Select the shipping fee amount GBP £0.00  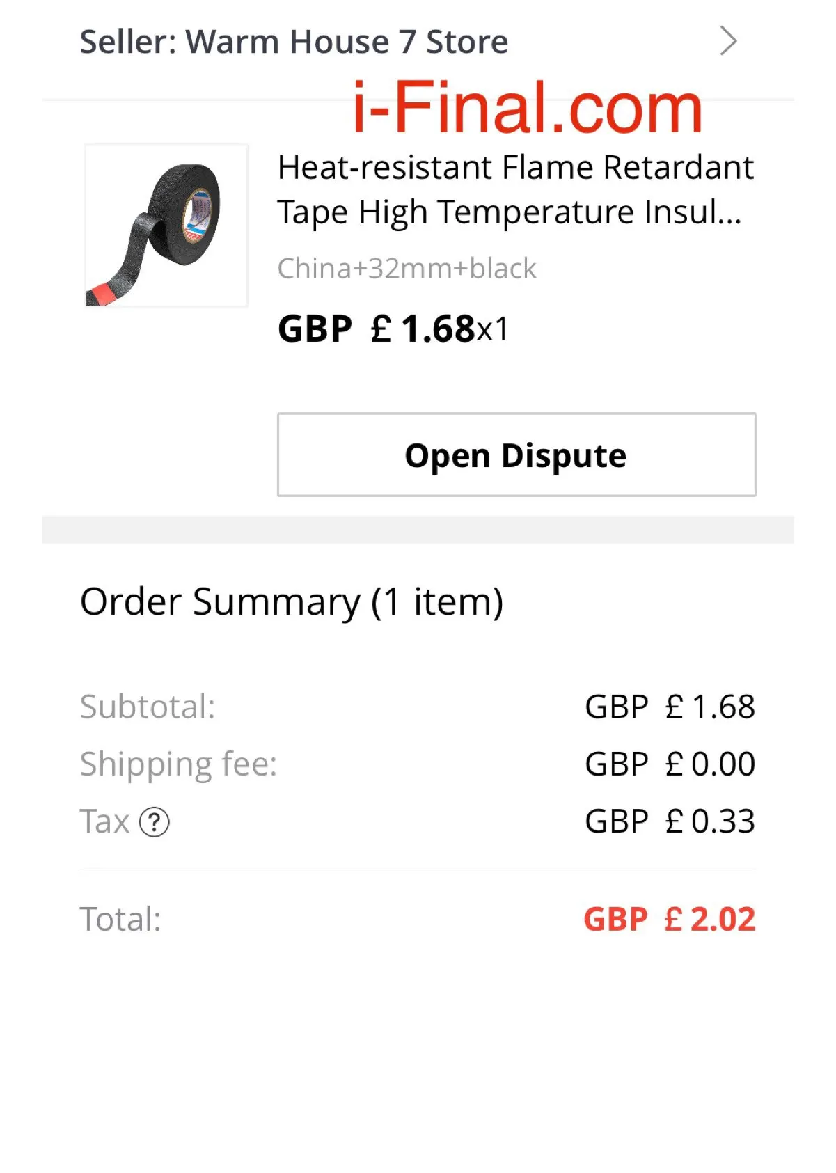(670, 764)
